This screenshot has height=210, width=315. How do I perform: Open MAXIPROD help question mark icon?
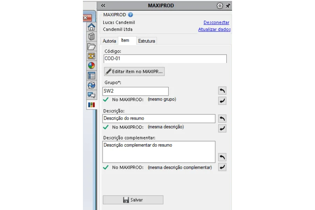[131, 15]
